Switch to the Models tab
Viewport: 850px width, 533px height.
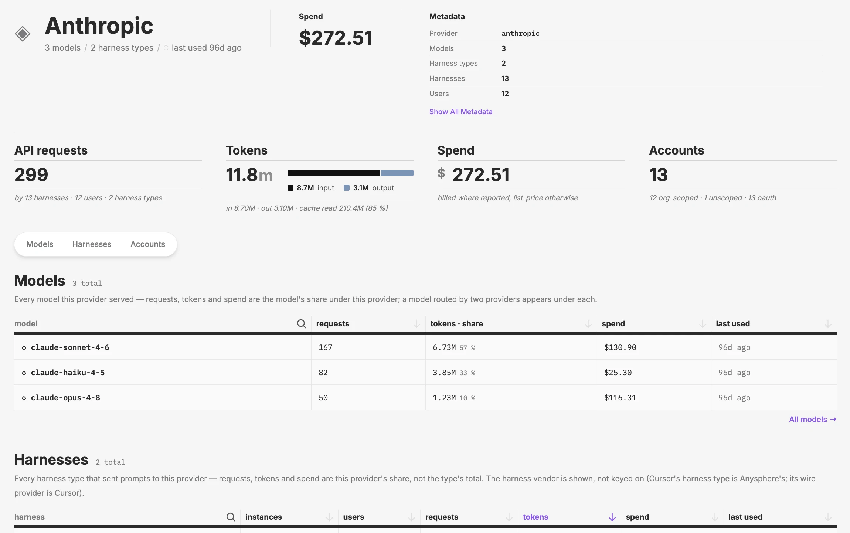click(x=40, y=244)
